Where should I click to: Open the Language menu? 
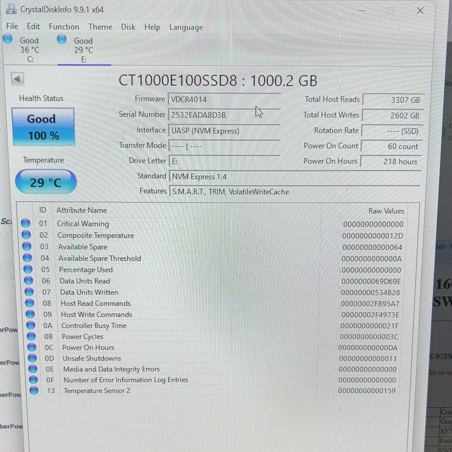click(x=186, y=27)
